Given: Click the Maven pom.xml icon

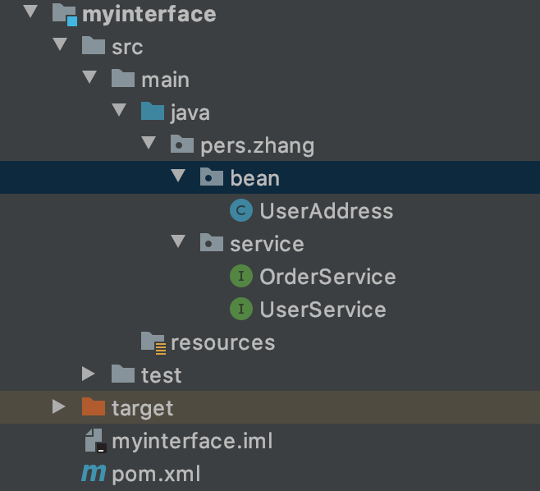Looking at the screenshot, I should click(94, 473).
